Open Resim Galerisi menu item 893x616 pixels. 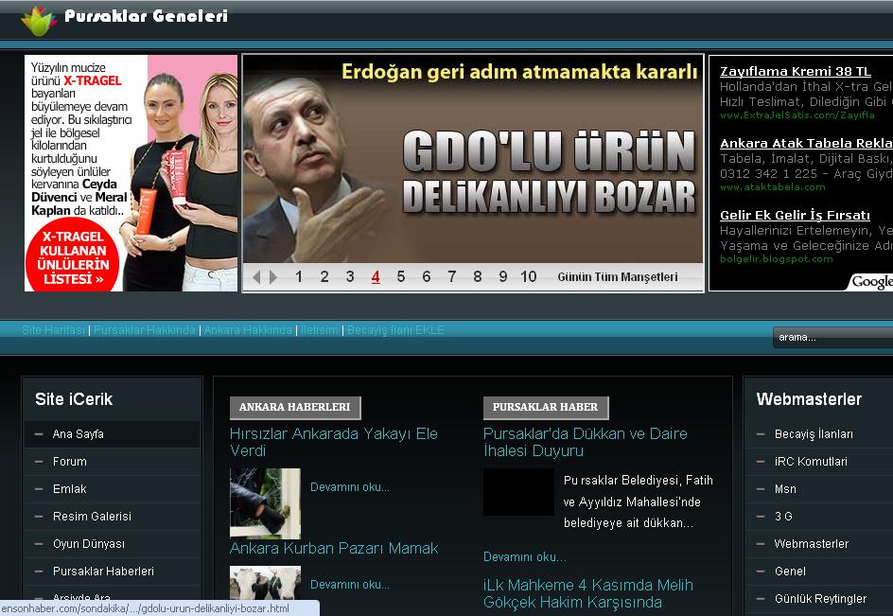pos(113,517)
